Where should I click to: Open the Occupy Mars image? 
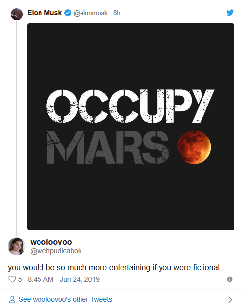click(131, 127)
